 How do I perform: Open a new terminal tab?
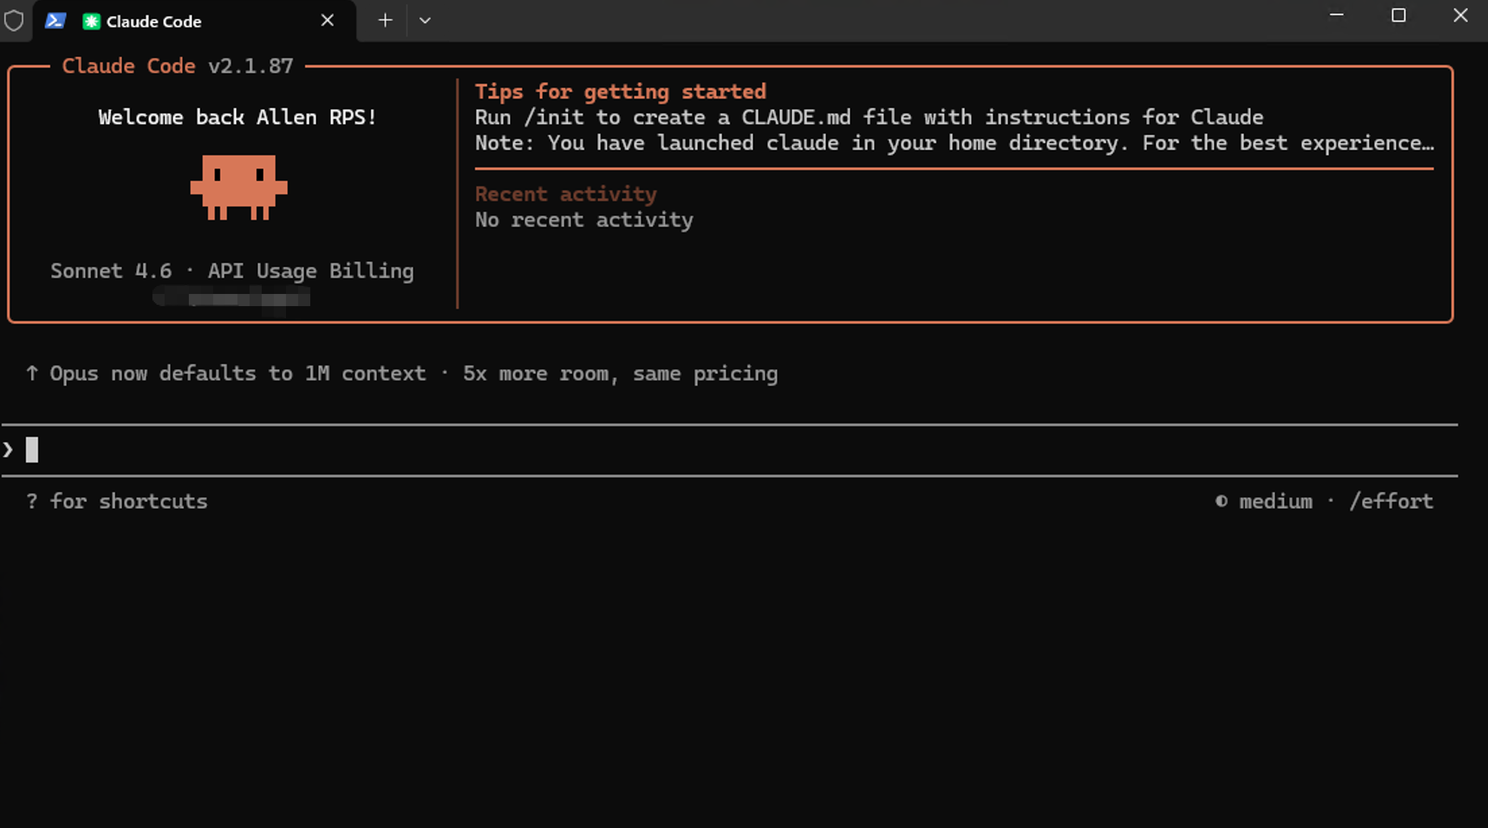pos(385,21)
